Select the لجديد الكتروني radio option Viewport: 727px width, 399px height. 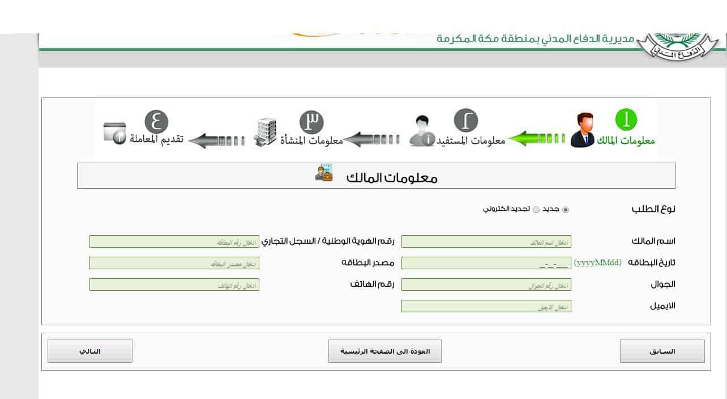(x=536, y=209)
